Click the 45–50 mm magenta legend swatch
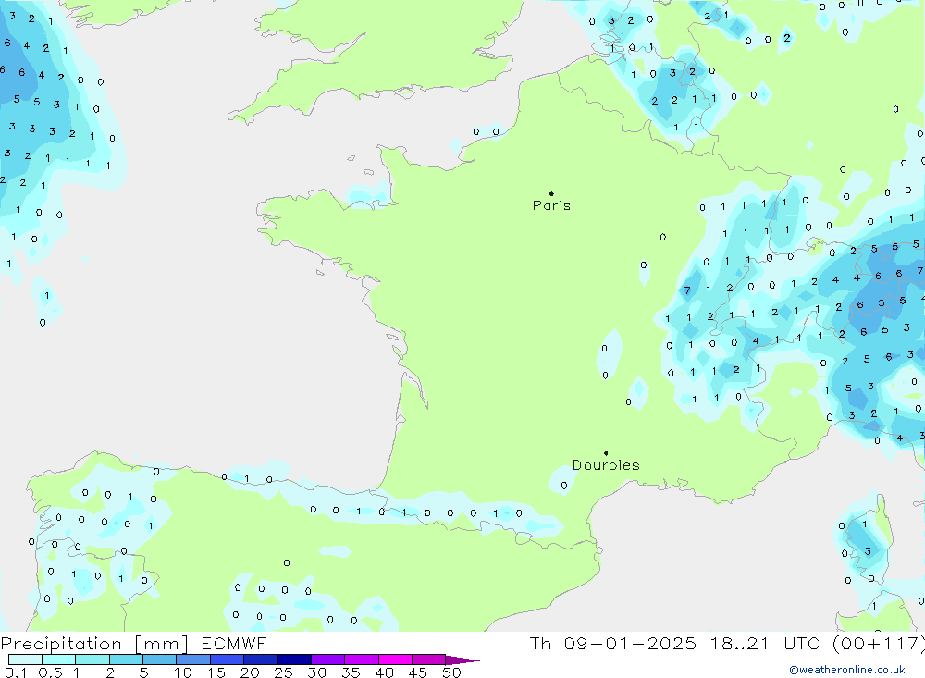This screenshot has height=678, width=925. 428,660
